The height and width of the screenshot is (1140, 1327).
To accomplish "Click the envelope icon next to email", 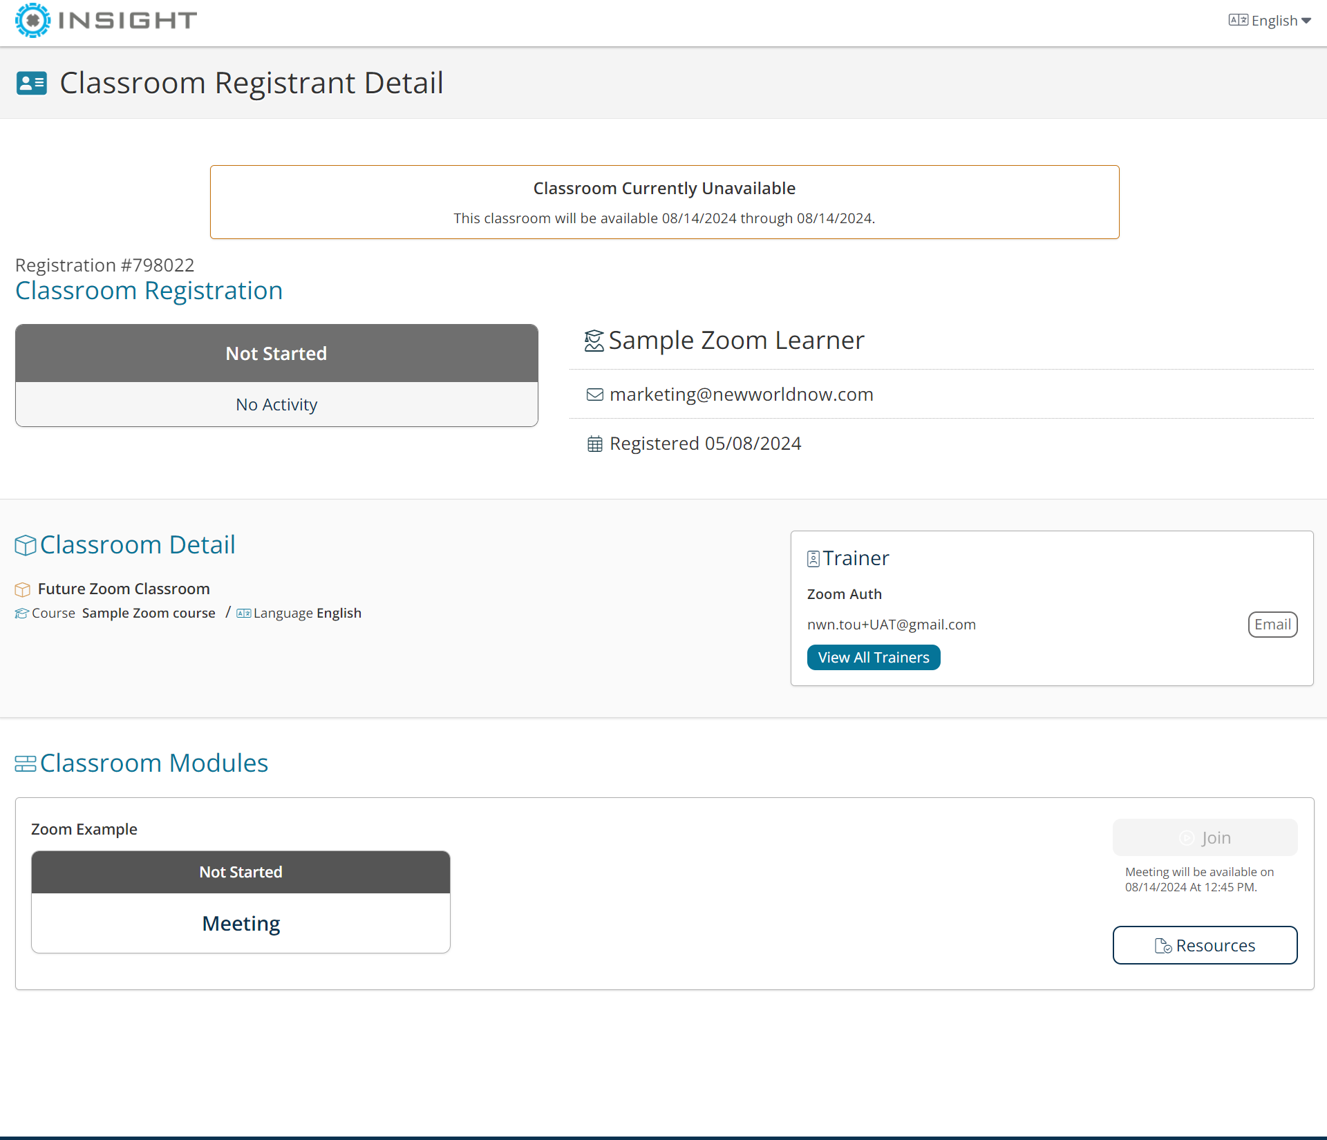I will tap(594, 395).
